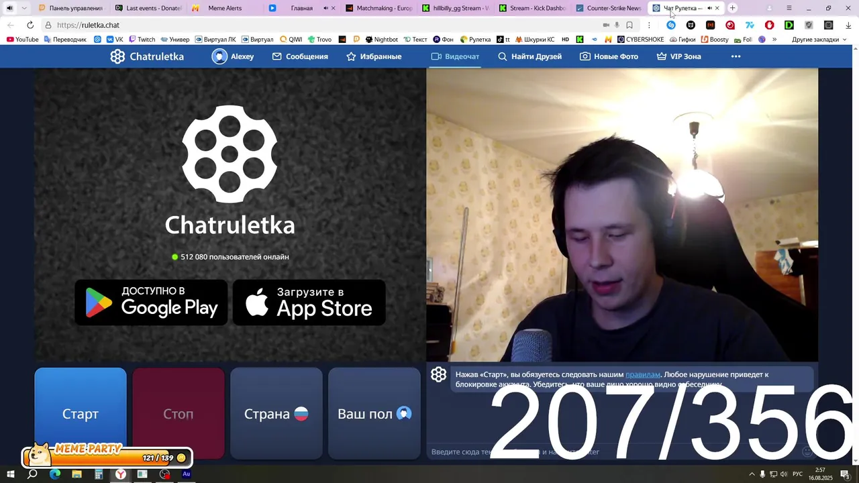Open the Boosty bookmark
The image size is (859, 483).
click(x=714, y=40)
